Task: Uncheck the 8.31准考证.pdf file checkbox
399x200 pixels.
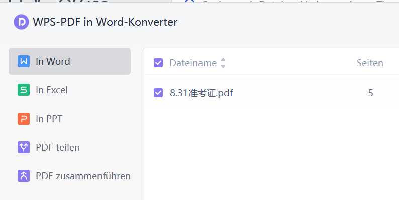Action: [x=158, y=93]
